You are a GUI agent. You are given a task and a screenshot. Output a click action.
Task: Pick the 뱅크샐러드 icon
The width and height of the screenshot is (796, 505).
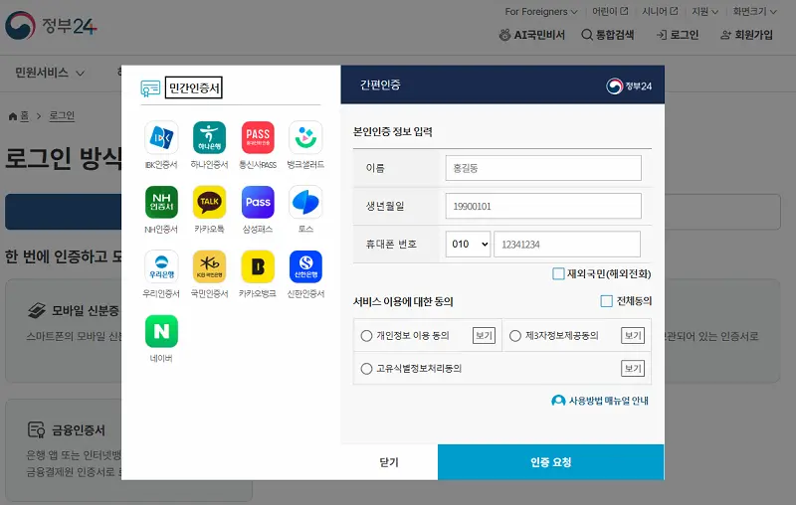(305, 137)
